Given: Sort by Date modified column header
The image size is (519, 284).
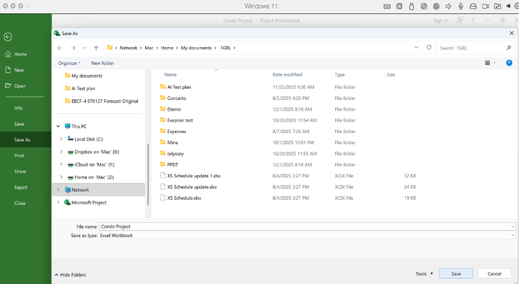Looking at the screenshot, I should (x=287, y=75).
